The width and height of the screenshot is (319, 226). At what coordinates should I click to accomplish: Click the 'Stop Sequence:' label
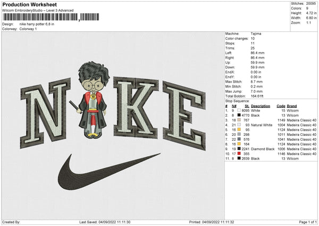click(237, 101)
